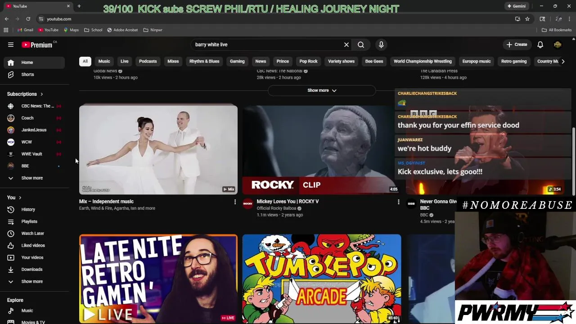Select the Music filter chip
Viewport: 576px width, 324px height.
[x=104, y=61]
